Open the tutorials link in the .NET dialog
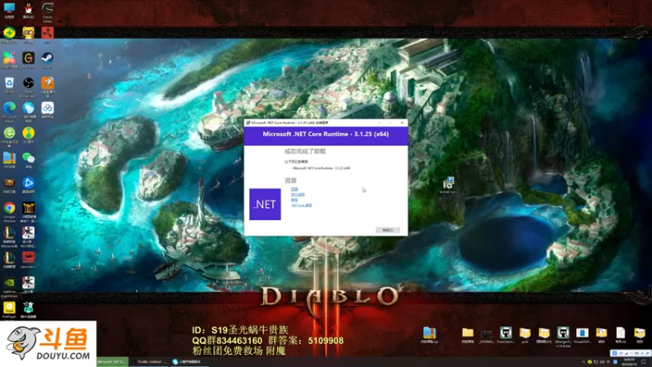 coord(294,200)
